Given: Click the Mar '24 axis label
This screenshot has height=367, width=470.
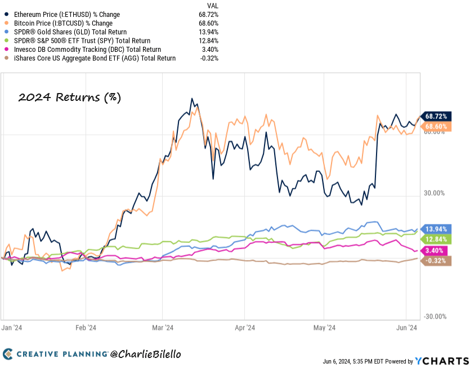Looking at the screenshot, I should [163, 328].
